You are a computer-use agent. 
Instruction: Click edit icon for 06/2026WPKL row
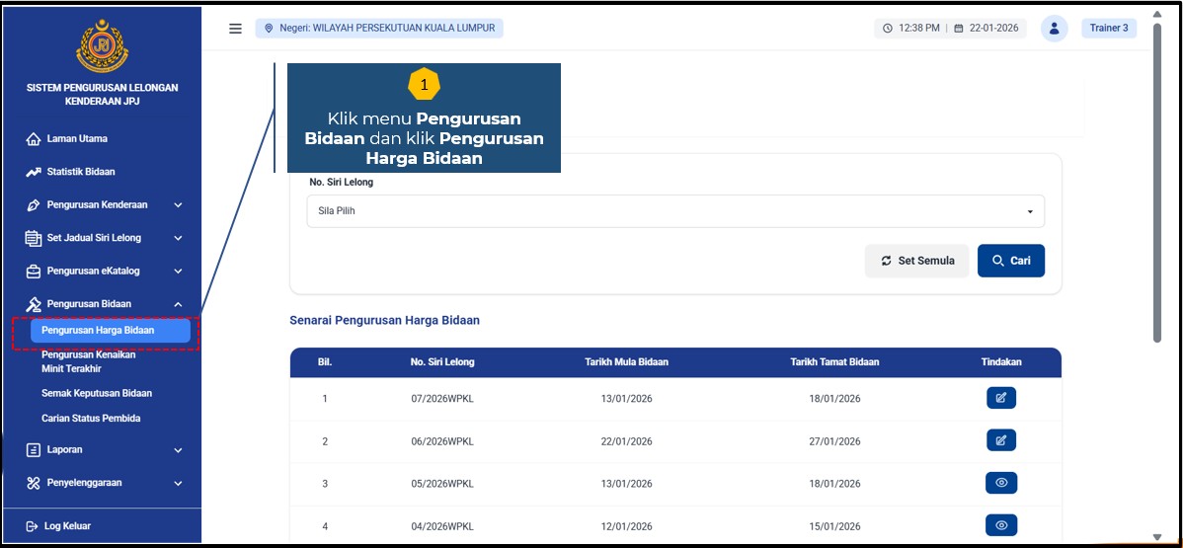[x=1000, y=440]
